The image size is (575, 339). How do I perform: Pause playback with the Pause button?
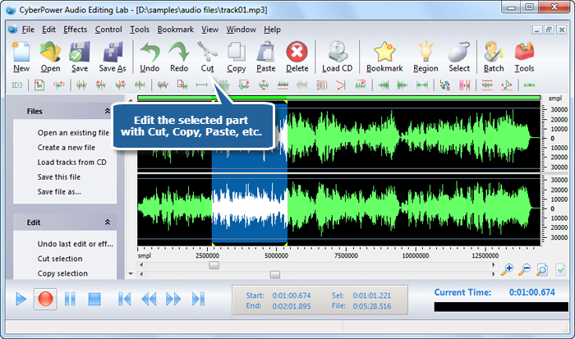[x=70, y=299]
